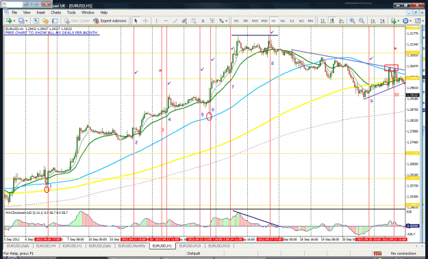This screenshot has height=259, width=428.
Task: Click the Profiles icon
Action: point(21,21)
